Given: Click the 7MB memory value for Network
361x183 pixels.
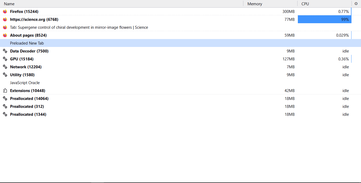Looking at the screenshot, I should tap(291, 67).
